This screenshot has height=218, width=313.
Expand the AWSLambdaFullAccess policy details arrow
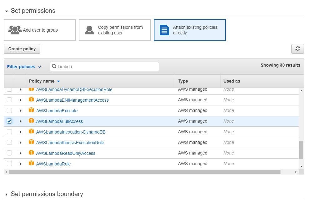click(20, 121)
